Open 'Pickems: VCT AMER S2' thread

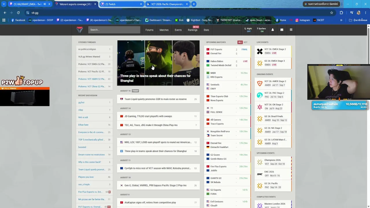point(94,79)
